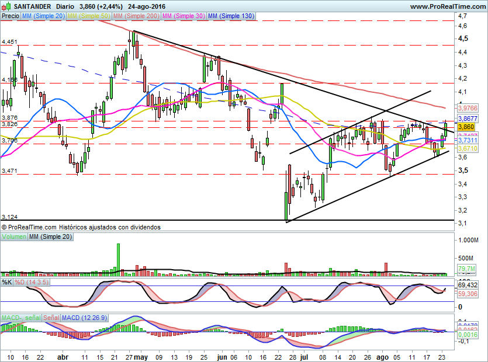Click the www.ProRealTime.com link
This screenshot has height=362, width=488.
(448, 6)
